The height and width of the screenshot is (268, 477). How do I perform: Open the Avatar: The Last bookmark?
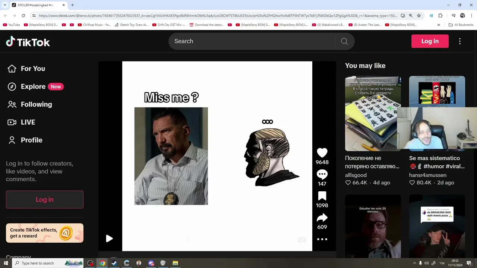click(x=364, y=25)
